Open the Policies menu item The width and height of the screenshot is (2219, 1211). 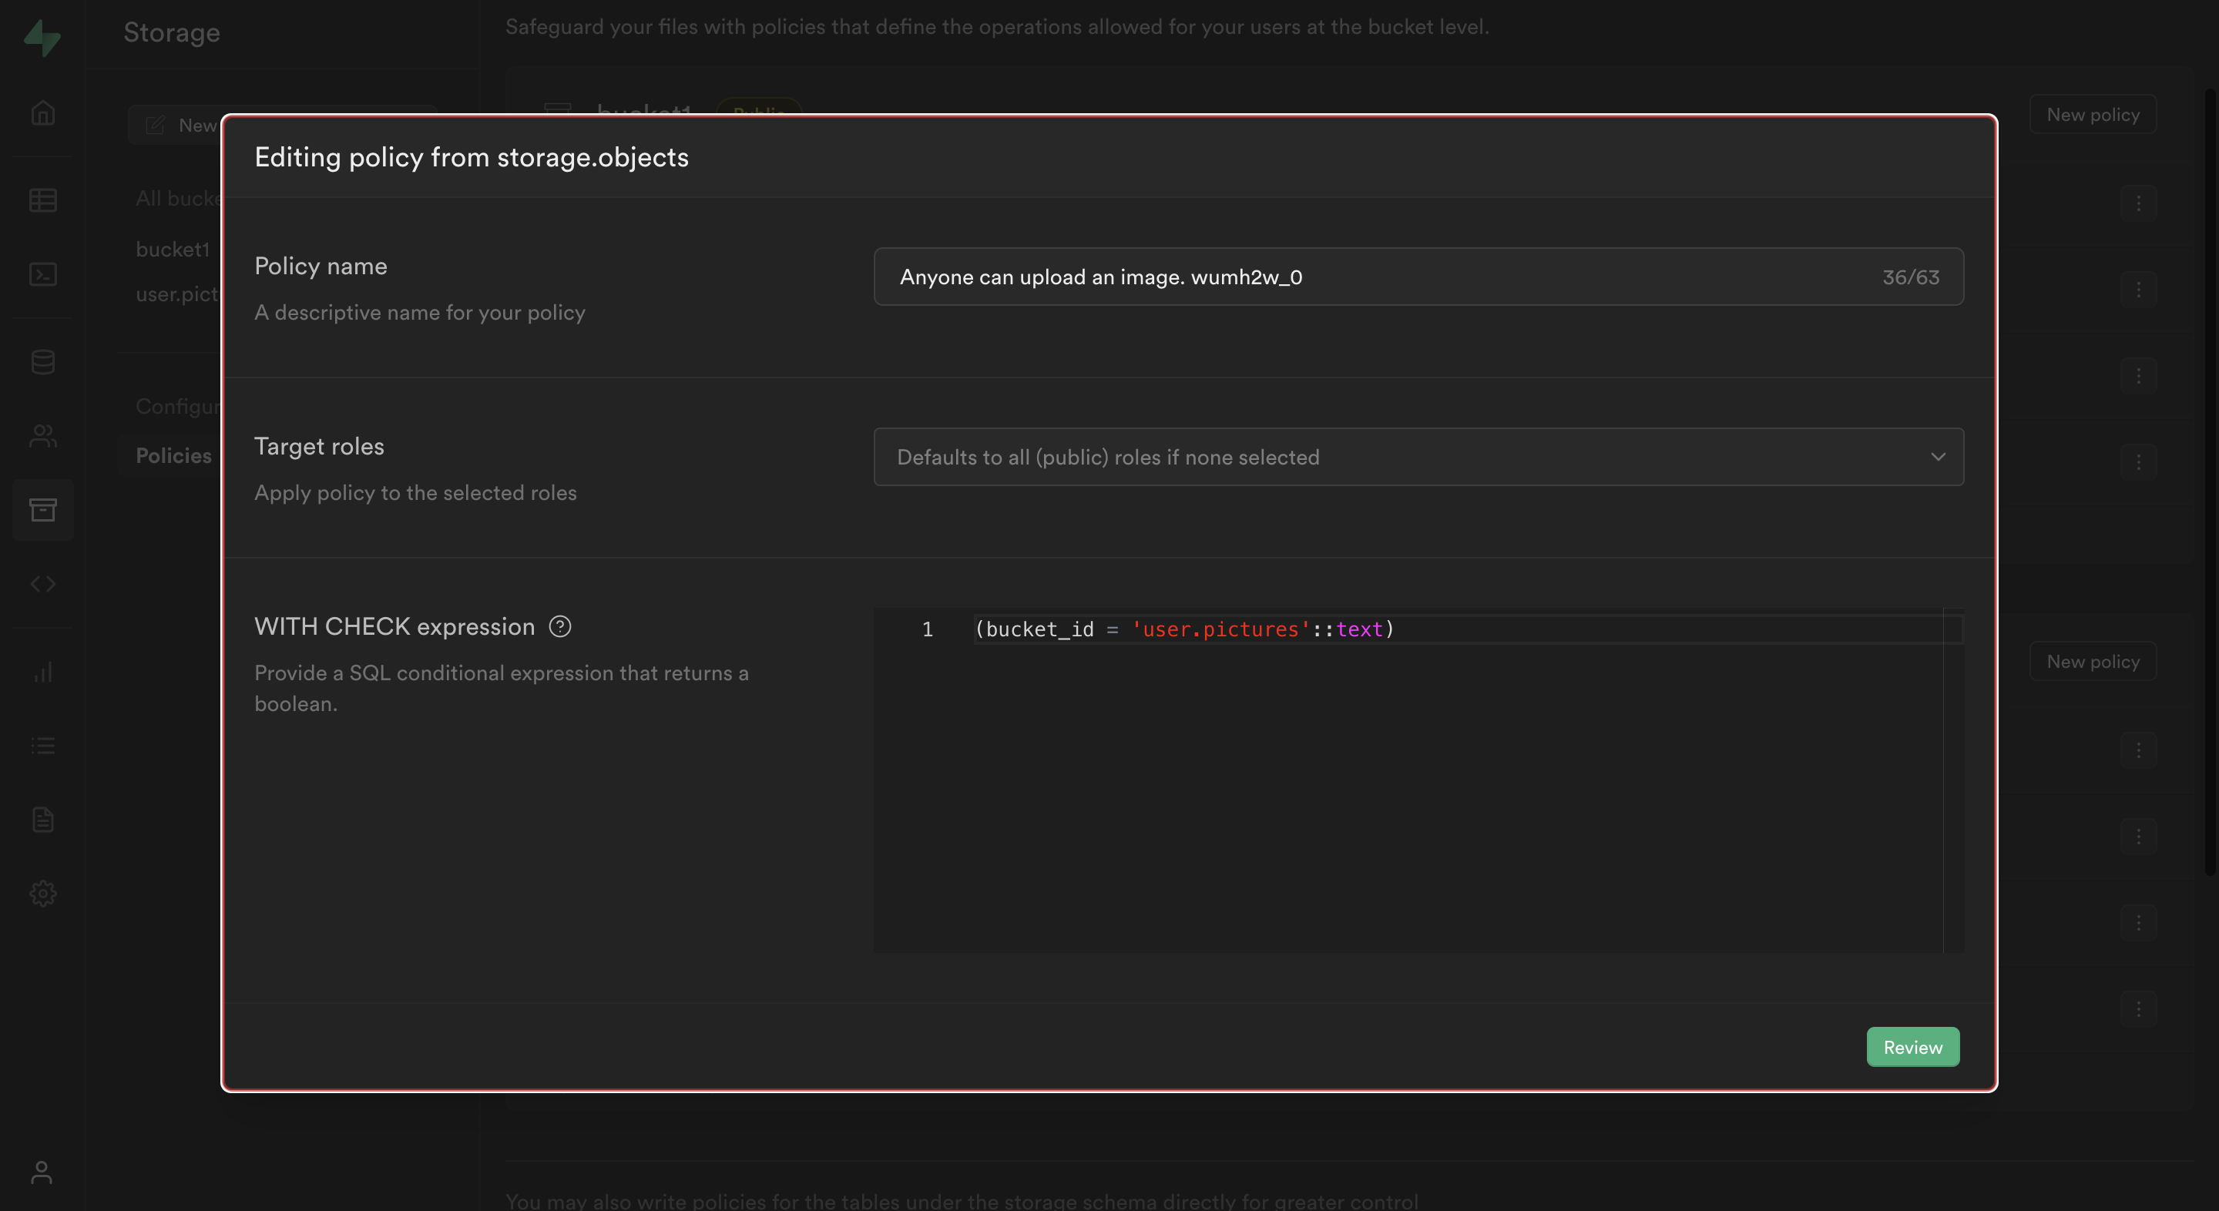coord(173,455)
